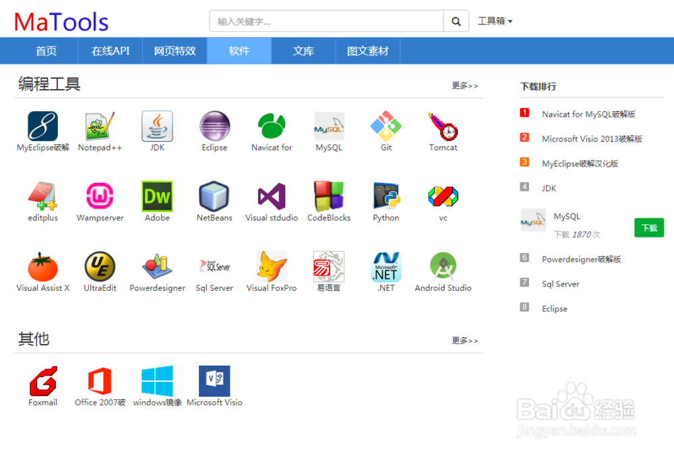674x454 pixels.
Task: Open the 易语言 icon
Action: 329,267
